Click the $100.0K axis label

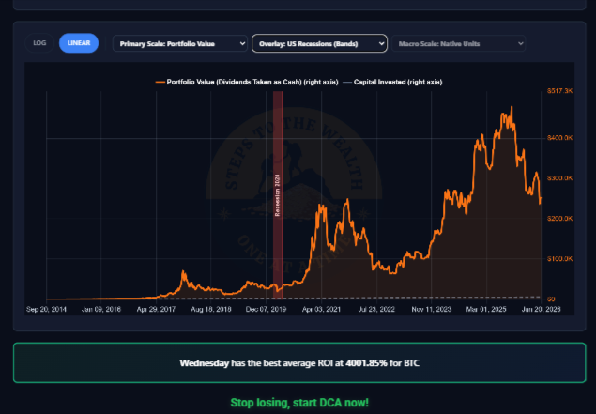(559, 259)
